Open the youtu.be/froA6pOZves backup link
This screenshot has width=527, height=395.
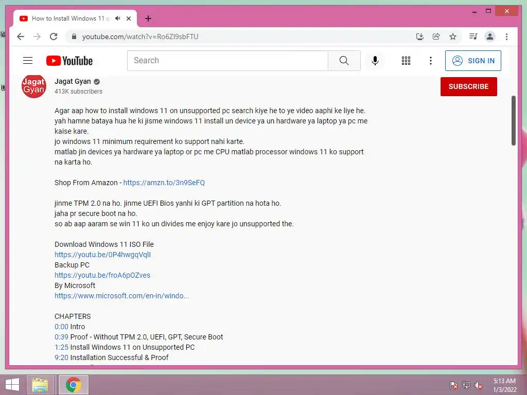[102, 275]
